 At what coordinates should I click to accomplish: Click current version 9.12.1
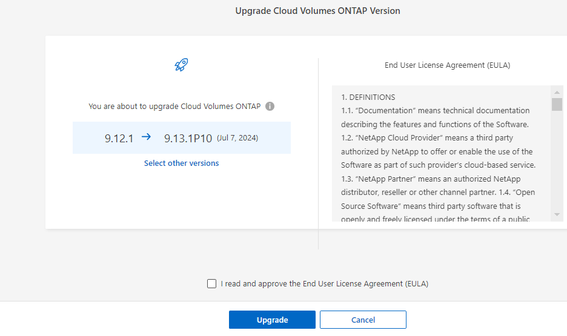[119, 138]
